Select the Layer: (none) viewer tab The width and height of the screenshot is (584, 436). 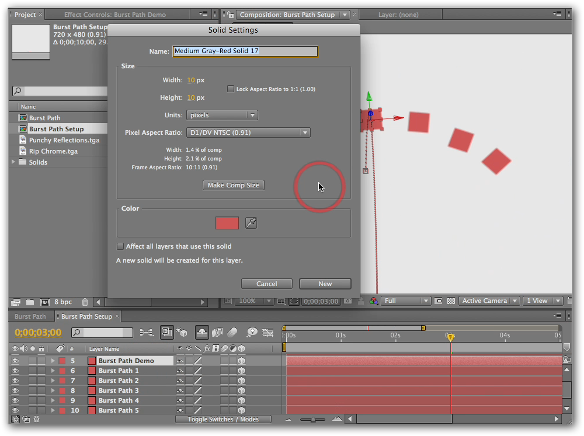coord(398,15)
